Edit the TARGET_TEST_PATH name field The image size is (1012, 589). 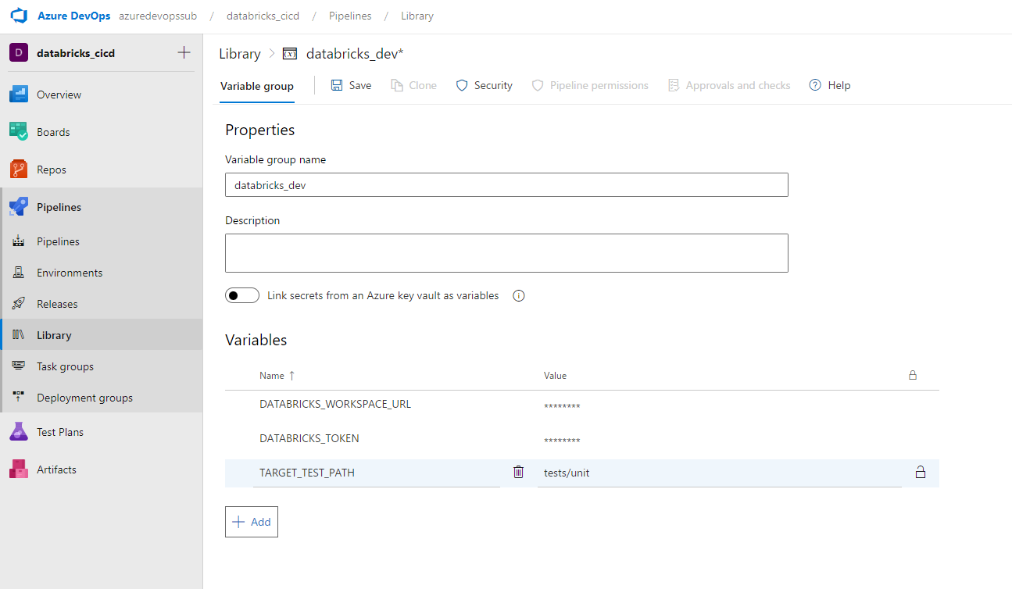click(x=377, y=473)
